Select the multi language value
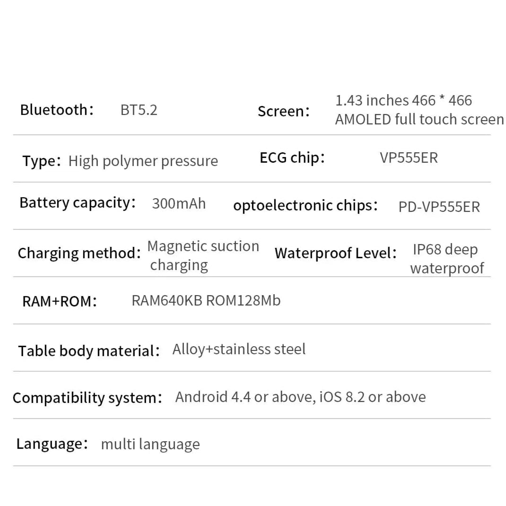The width and height of the screenshot is (506, 506). click(150, 445)
